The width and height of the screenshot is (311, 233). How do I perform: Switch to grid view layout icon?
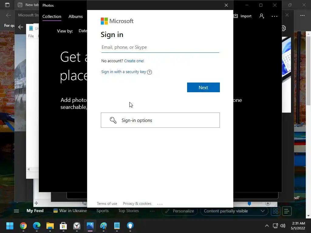coord(275,211)
